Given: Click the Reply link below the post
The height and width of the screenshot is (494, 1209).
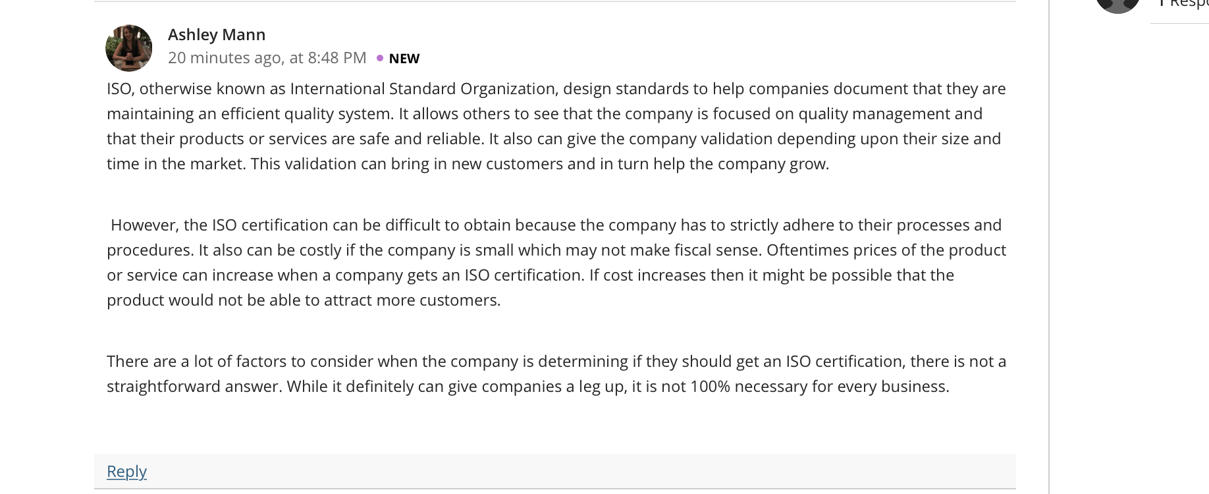Looking at the screenshot, I should tap(126, 471).
